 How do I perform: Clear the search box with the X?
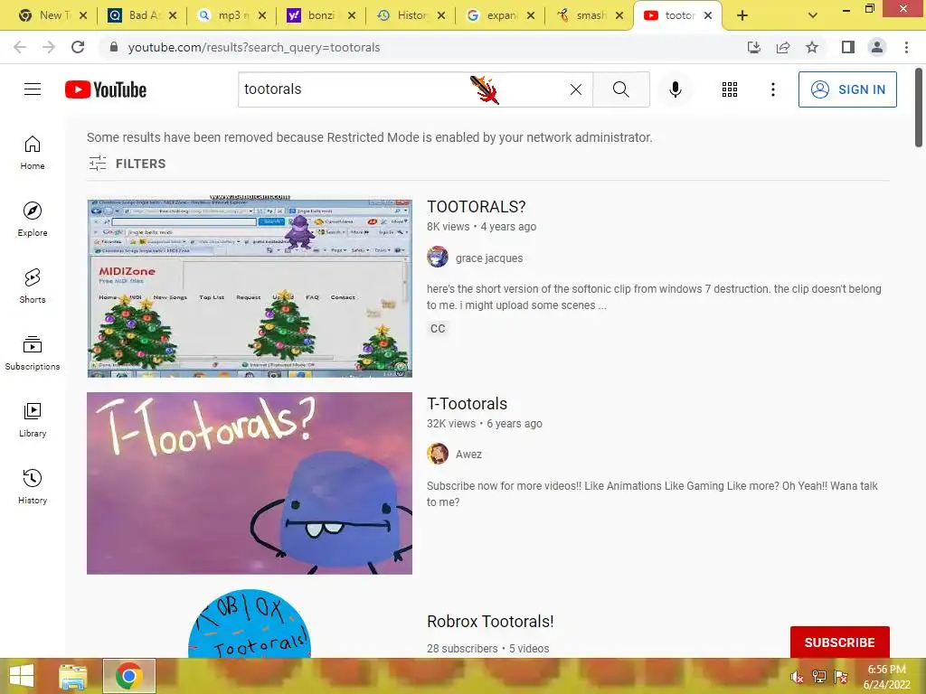click(576, 89)
